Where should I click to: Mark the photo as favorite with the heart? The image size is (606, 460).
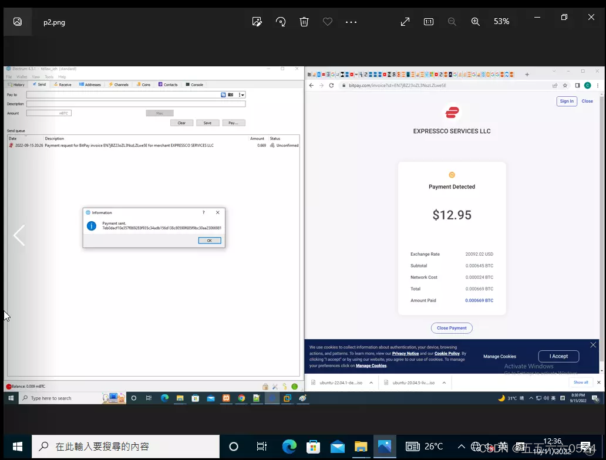[x=328, y=22]
